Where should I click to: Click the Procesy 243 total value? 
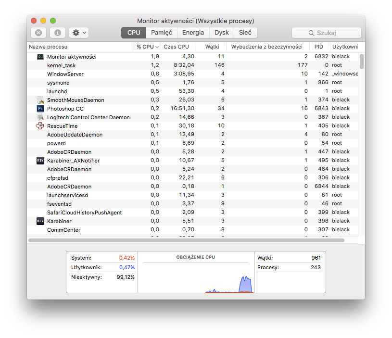click(x=316, y=267)
